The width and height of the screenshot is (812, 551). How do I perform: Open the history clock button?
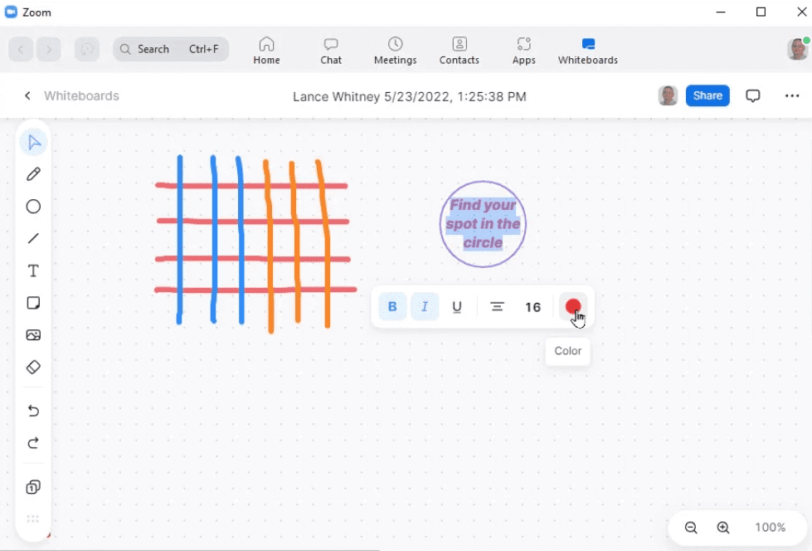pos(87,49)
